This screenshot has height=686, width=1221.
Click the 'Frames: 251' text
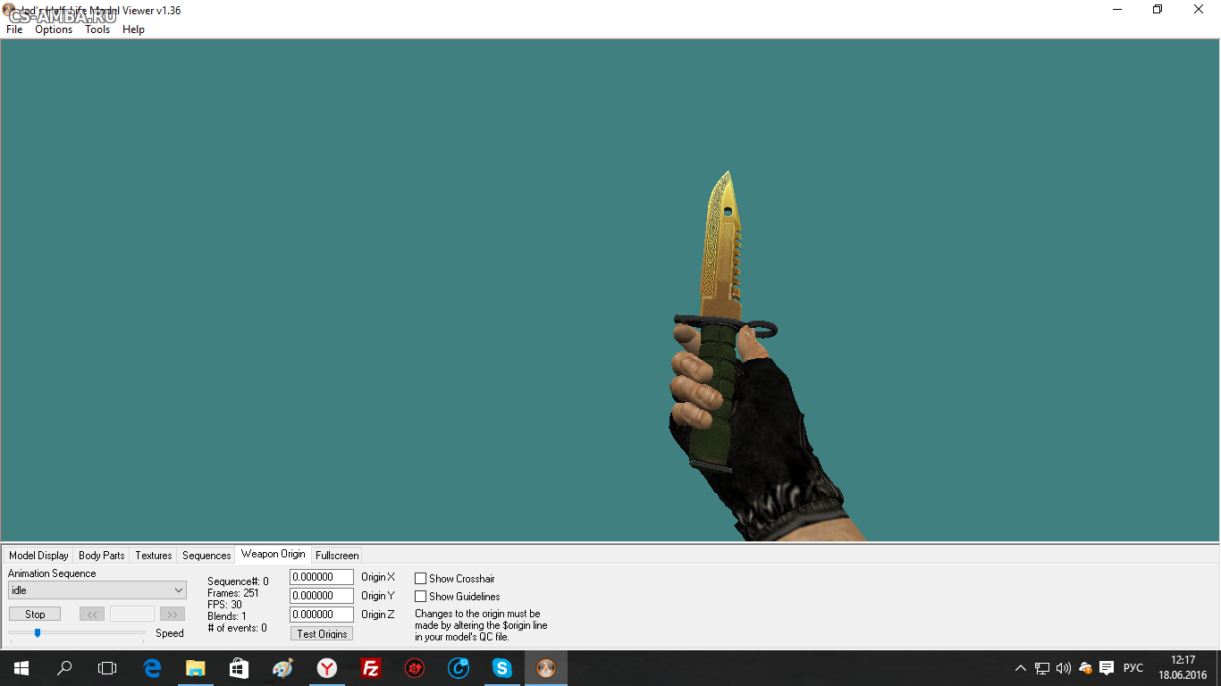233,593
